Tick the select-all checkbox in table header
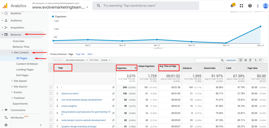The width and height of the screenshot is (269, 128). [x=51, y=68]
